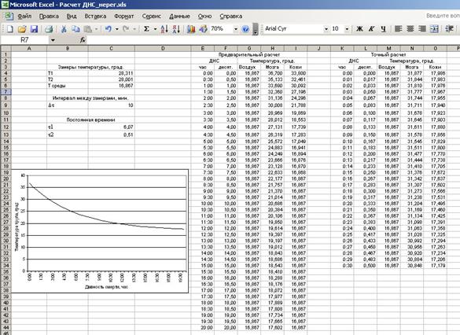Image resolution: width=460 pixels, height=335 pixels.
Task: Expand the 70% zoom dropdown
Action: tap(235, 29)
